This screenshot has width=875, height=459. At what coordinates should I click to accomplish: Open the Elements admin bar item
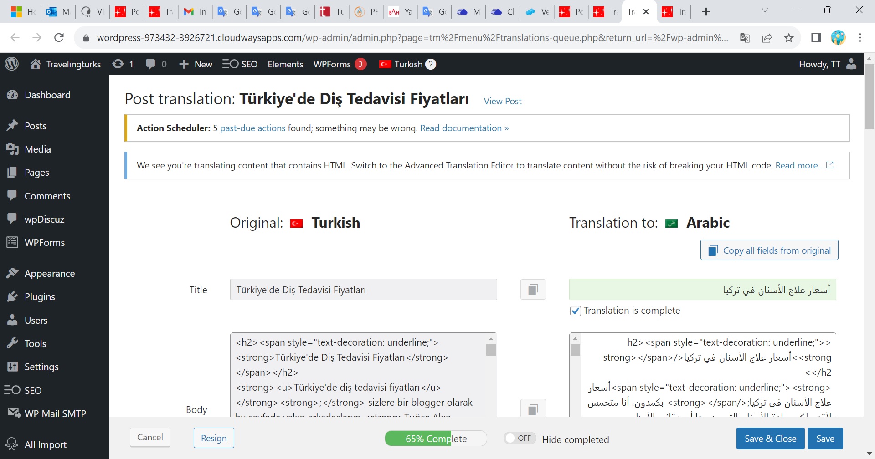[x=285, y=64]
